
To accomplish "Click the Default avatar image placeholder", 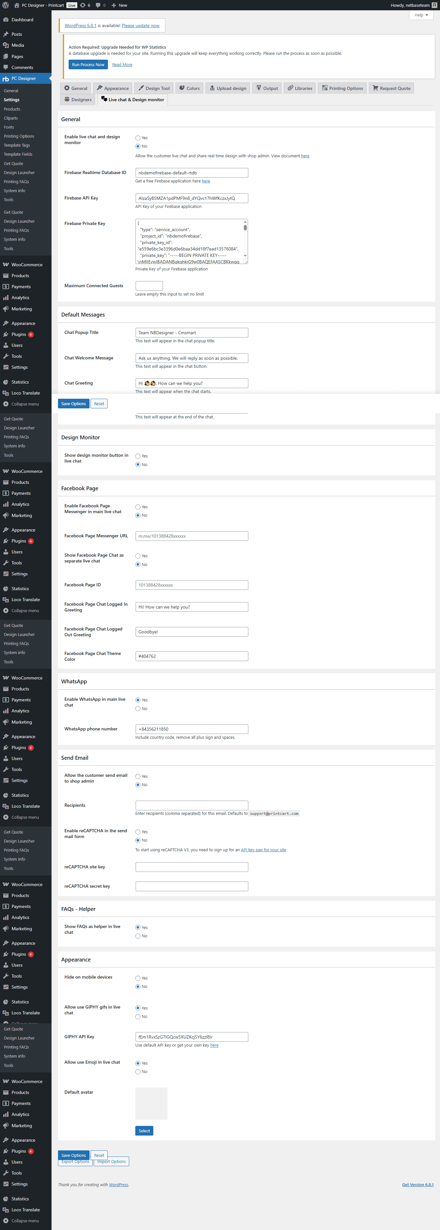I will tap(151, 1103).
